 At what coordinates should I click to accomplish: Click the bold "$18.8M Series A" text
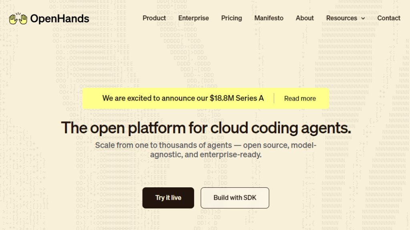click(x=236, y=98)
